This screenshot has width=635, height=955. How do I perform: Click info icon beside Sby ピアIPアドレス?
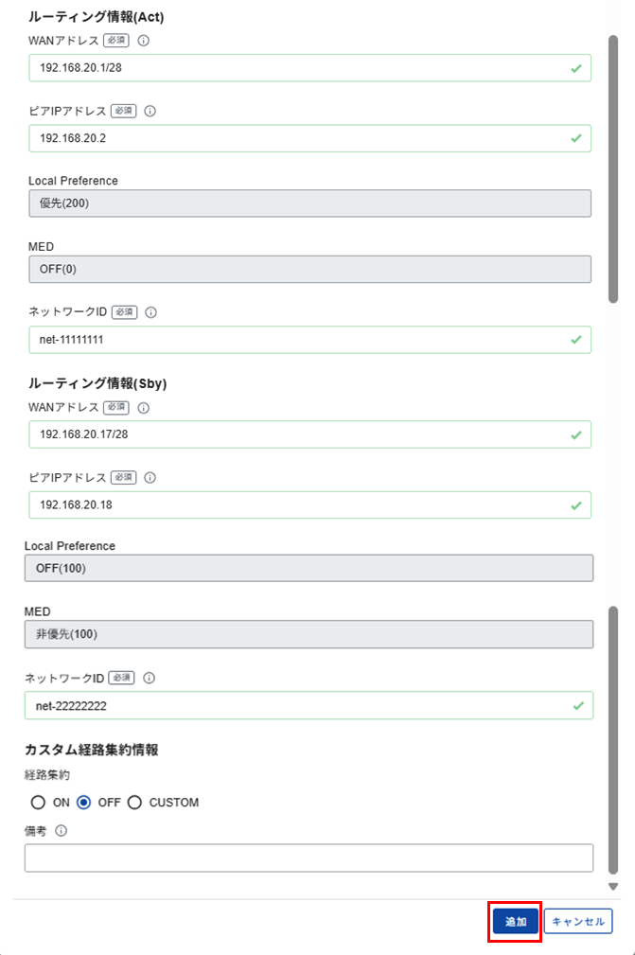150,478
